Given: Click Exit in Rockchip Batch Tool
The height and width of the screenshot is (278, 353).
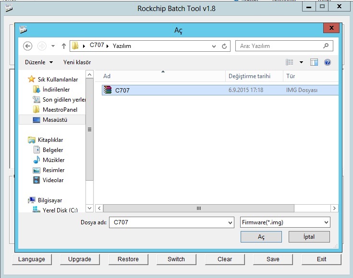Looking at the screenshot, I should (321, 259).
